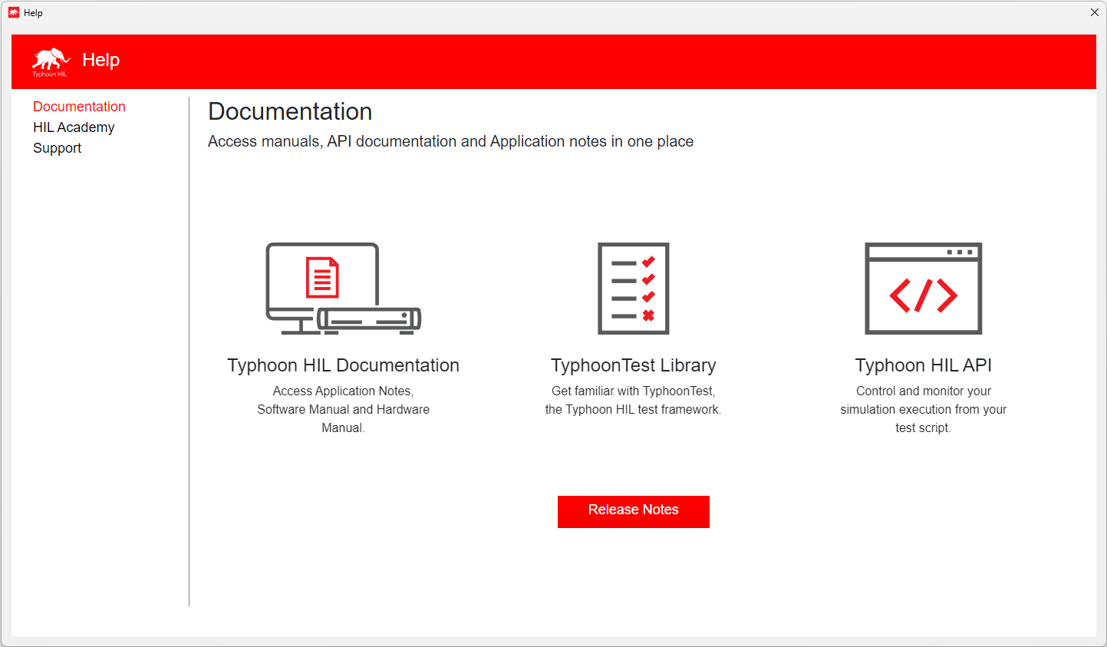Switch to the HIL Academy section

pos(74,127)
